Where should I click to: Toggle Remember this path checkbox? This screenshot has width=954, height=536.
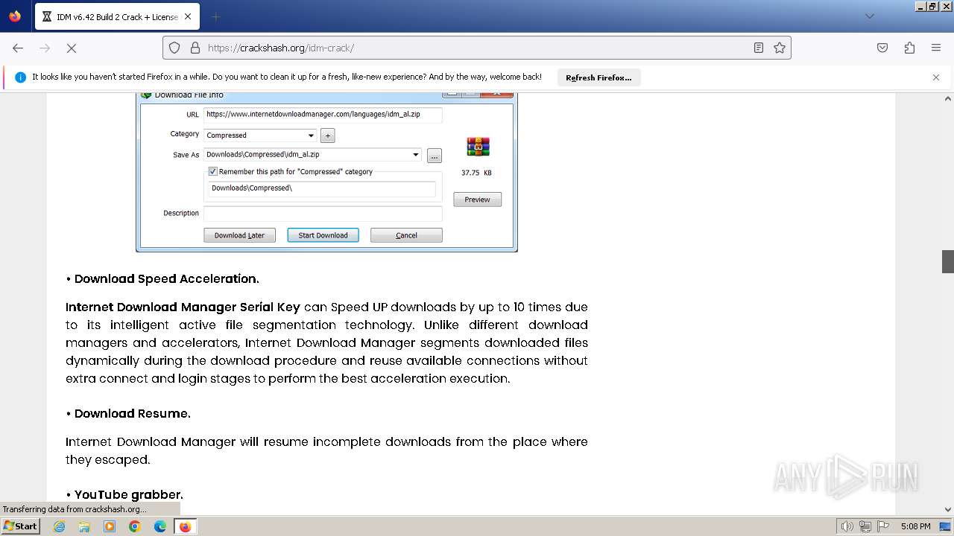tap(212, 171)
